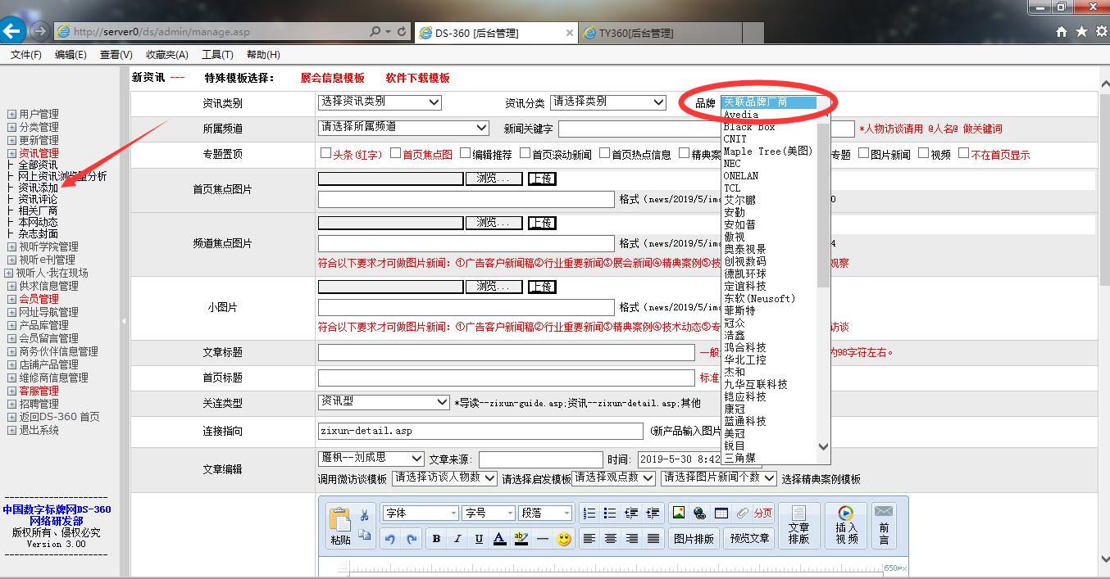Viewport: 1110px width, 579px height.
Task: Toggle italic formatting
Action: click(457, 539)
